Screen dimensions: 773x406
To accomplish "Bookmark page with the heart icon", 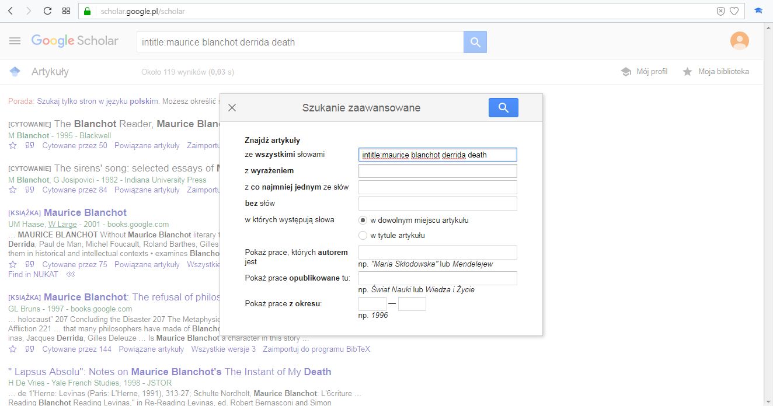I will 734,11.
